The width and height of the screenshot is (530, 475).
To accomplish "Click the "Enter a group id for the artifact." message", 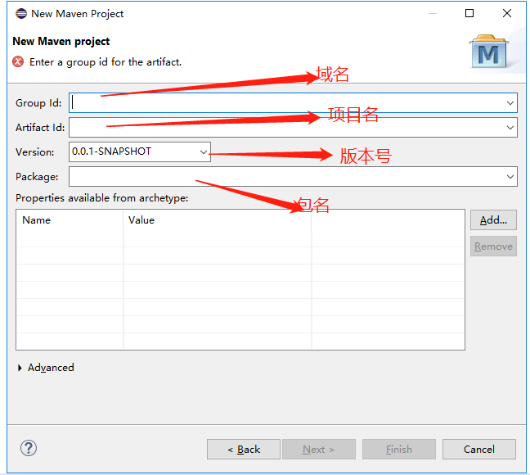I will coord(106,62).
